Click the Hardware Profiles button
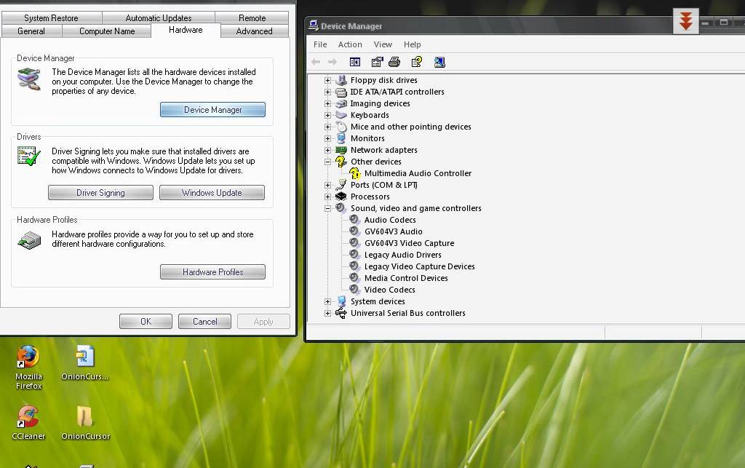Viewport: 745px width, 468px height. pyautogui.click(x=213, y=272)
